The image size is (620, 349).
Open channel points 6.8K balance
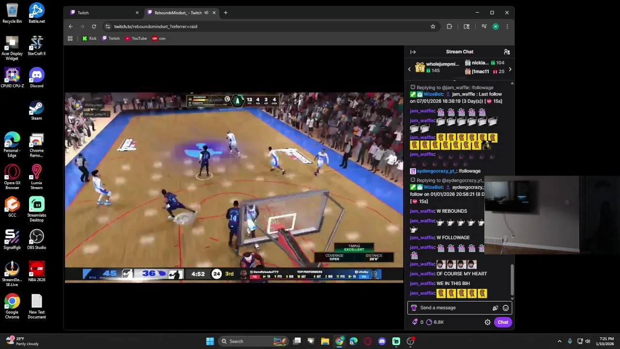click(434, 322)
